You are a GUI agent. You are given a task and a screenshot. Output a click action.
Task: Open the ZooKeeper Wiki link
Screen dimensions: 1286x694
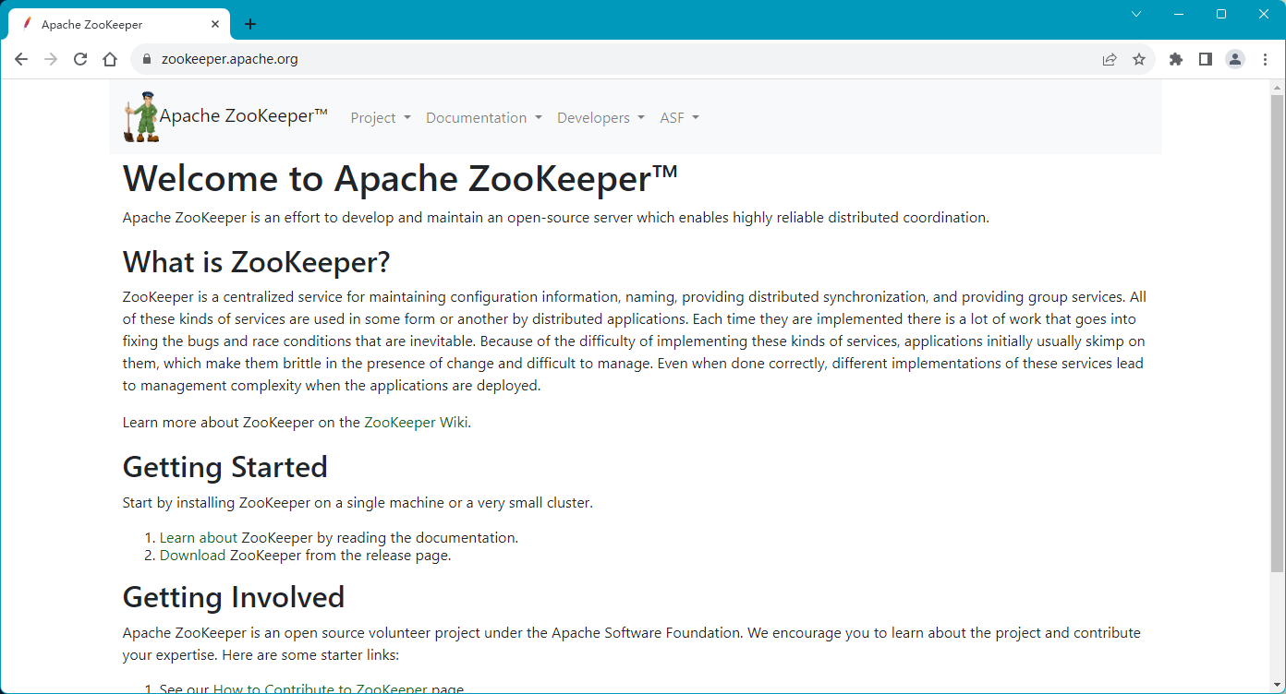[x=416, y=423]
